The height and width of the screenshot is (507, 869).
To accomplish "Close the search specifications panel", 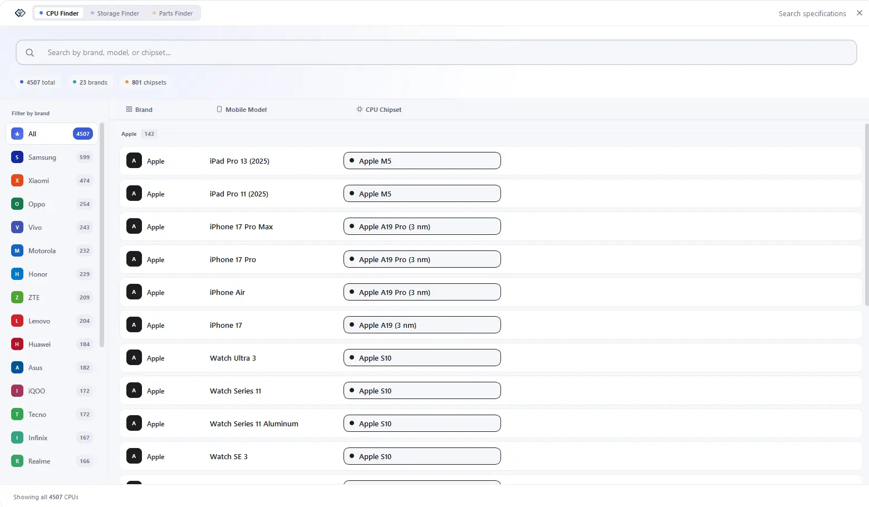I will (x=860, y=13).
